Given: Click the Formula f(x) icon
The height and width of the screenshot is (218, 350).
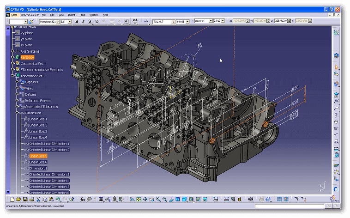Looking at the screenshot, I should 83,199.
